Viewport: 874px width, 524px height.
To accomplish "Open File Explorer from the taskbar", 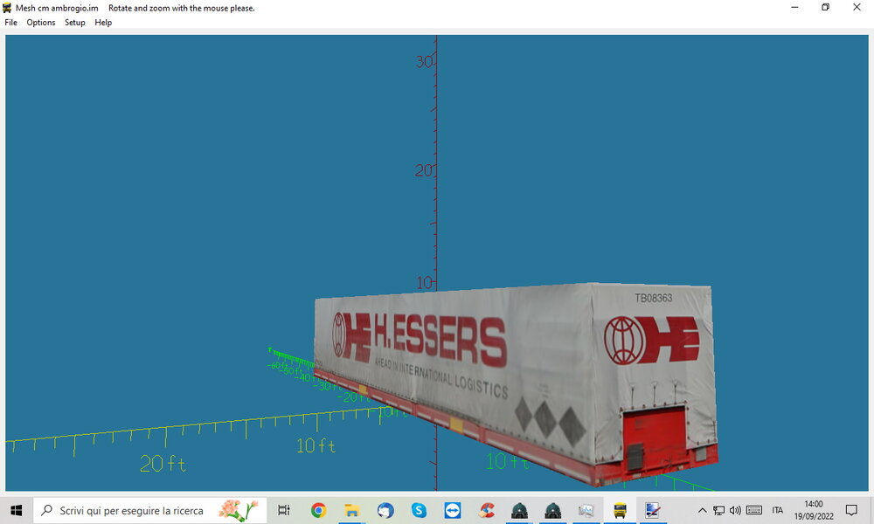I will click(x=351, y=510).
